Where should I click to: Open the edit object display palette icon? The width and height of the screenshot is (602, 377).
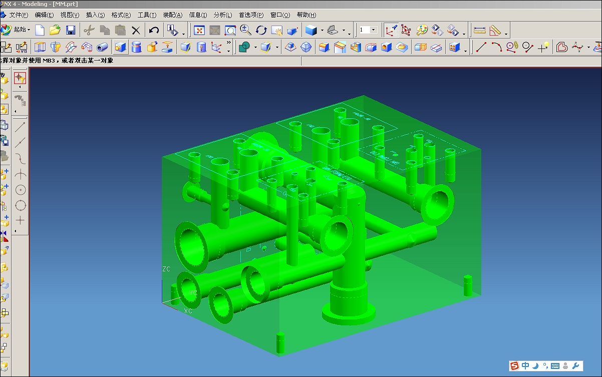pyautogui.click(x=422, y=30)
